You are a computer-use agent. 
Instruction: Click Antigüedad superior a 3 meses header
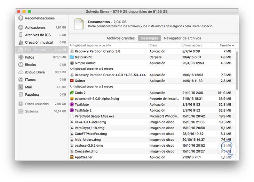[92, 87]
